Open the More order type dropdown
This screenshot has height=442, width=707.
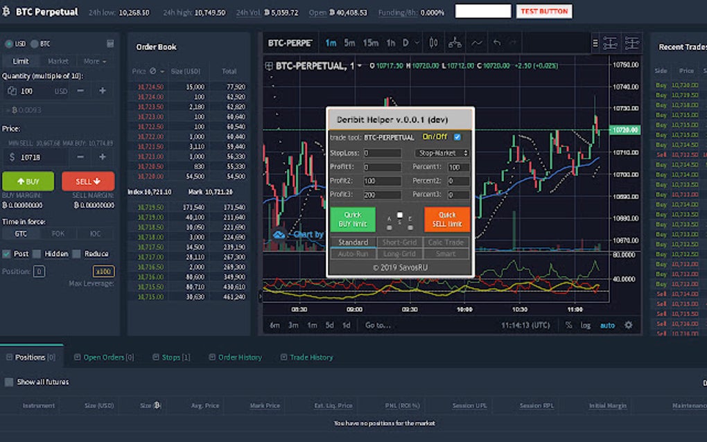(94, 61)
